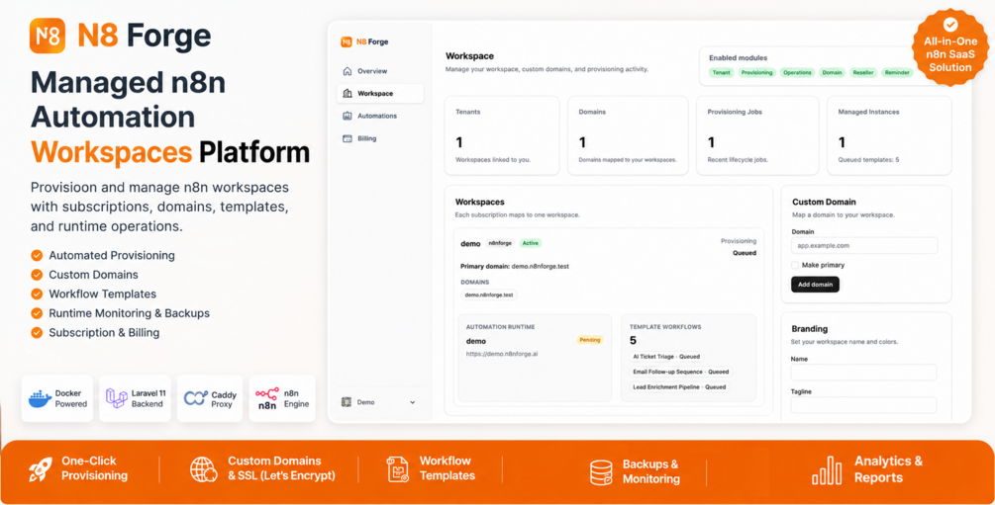Click the Domains stat card
Viewport: 995px width, 505px height.
(628, 135)
